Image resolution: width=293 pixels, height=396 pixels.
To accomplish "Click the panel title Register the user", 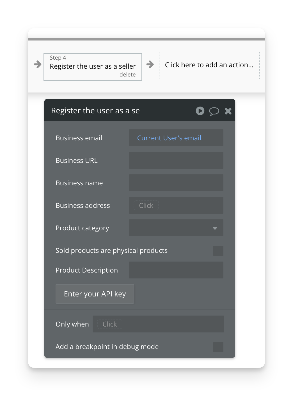I will 95,111.
